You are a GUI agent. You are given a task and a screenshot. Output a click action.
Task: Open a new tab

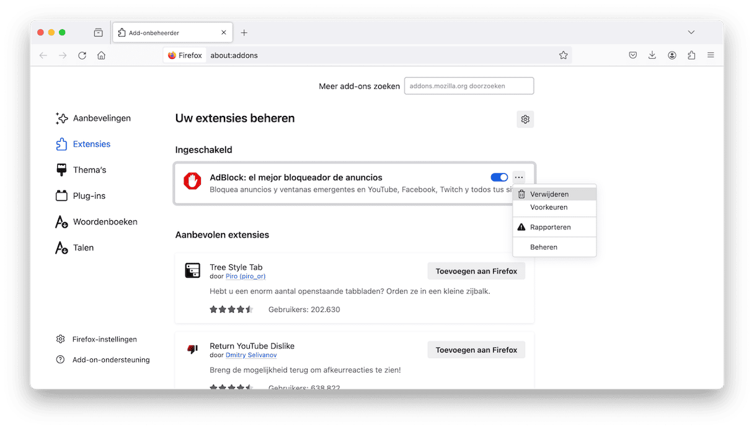click(x=244, y=32)
